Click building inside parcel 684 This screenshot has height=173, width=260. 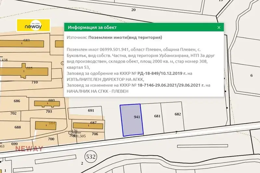coord(46,126)
